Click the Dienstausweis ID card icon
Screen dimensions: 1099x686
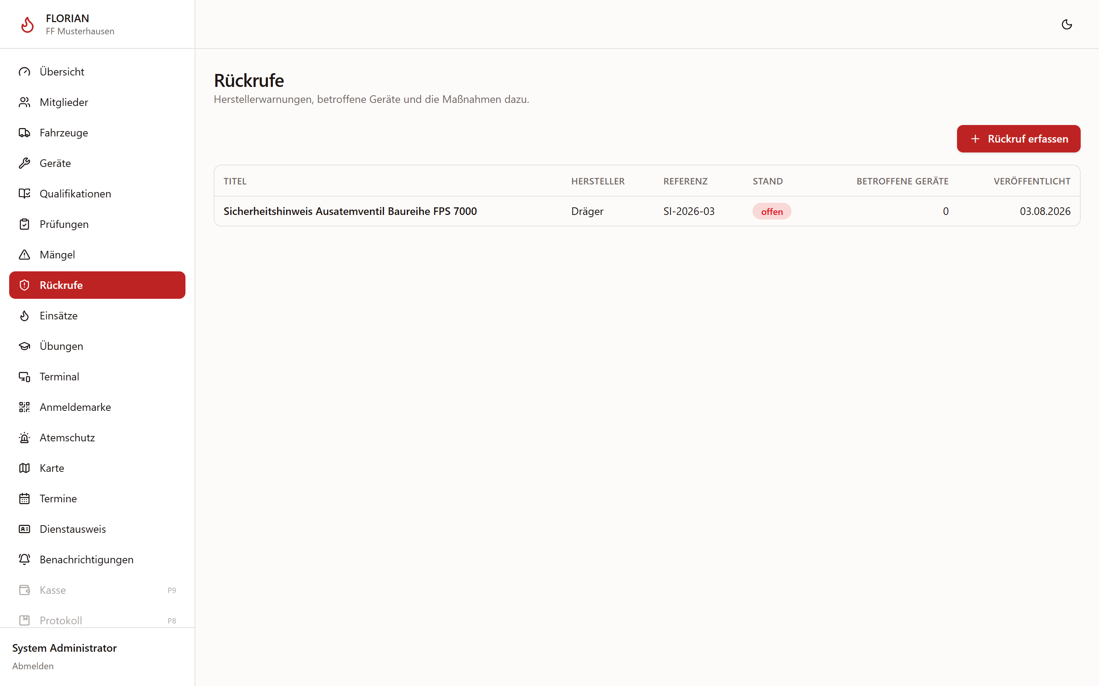pyautogui.click(x=24, y=529)
